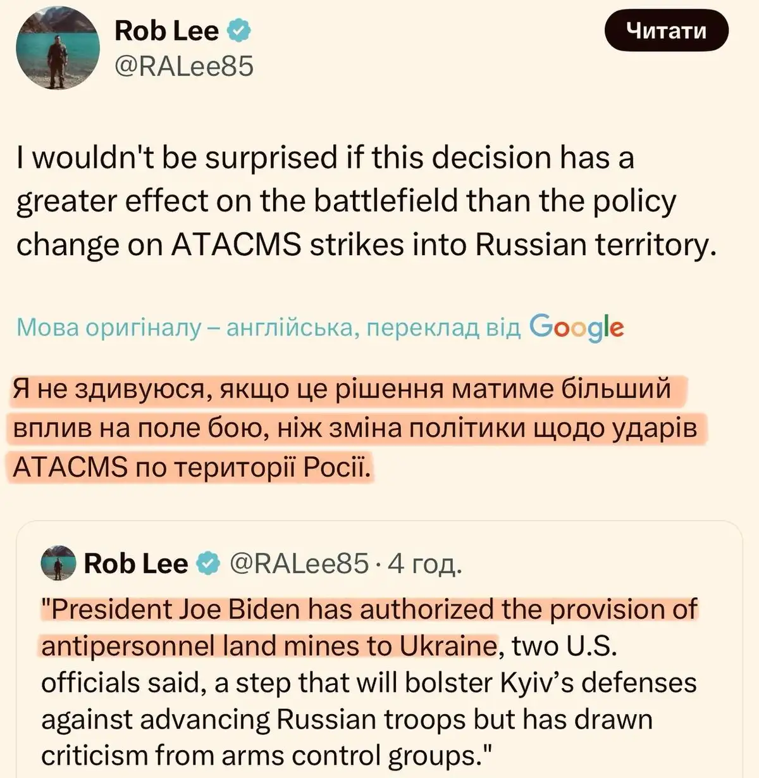This screenshot has width=759, height=778.
Task: Open the top Rob Lee display name
Action: (166, 31)
